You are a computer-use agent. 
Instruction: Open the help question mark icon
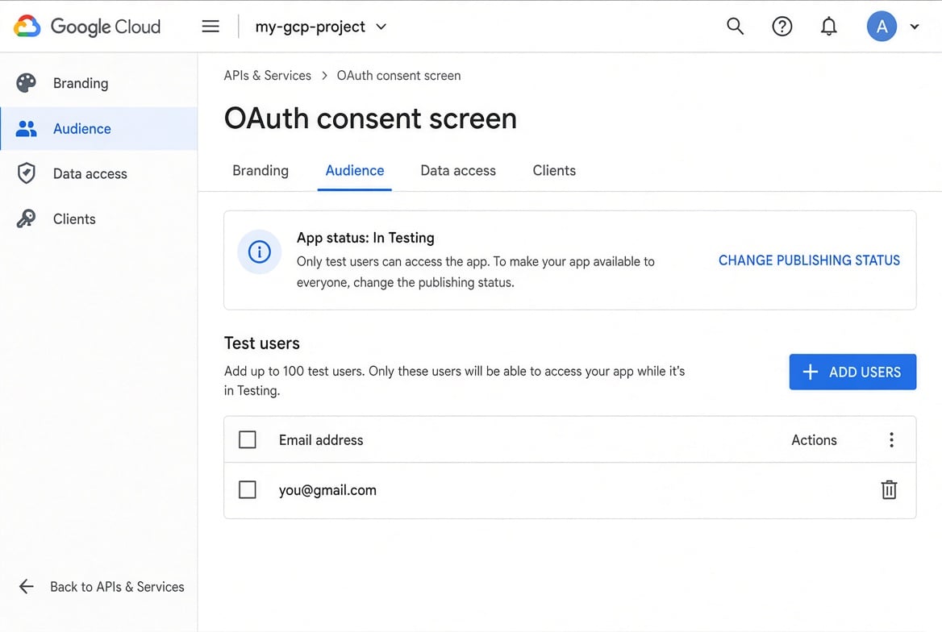tap(782, 27)
